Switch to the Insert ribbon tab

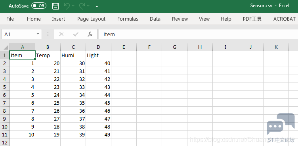click(59, 19)
